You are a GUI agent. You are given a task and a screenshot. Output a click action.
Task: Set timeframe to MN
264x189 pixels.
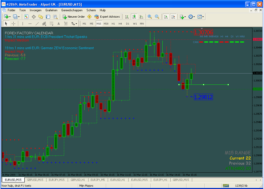(142, 24)
